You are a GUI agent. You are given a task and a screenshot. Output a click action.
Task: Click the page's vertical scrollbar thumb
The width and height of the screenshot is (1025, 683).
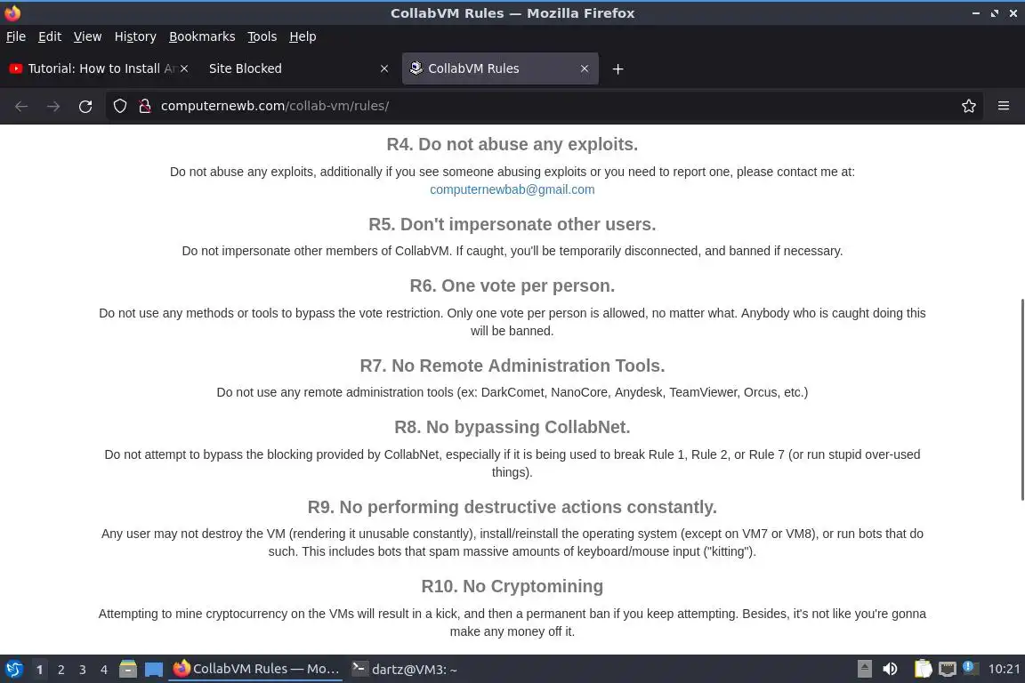pyautogui.click(x=1021, y=400)
